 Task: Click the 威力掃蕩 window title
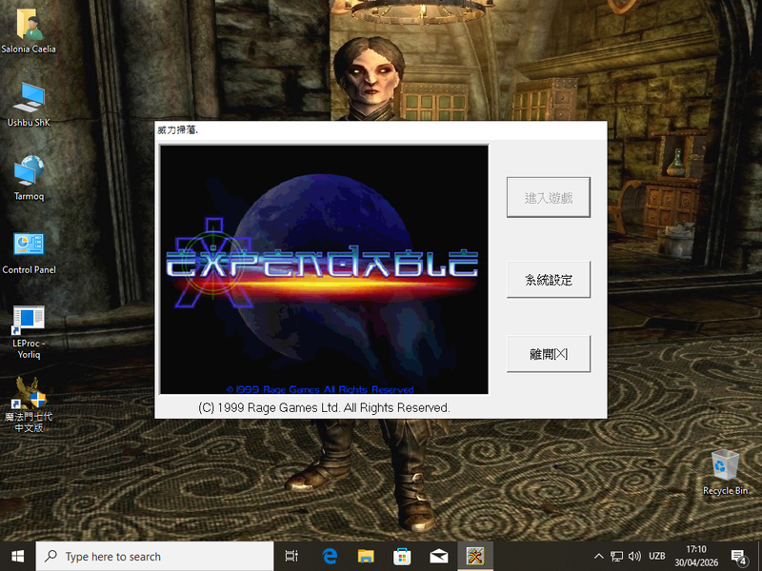(x=178, y=129)
